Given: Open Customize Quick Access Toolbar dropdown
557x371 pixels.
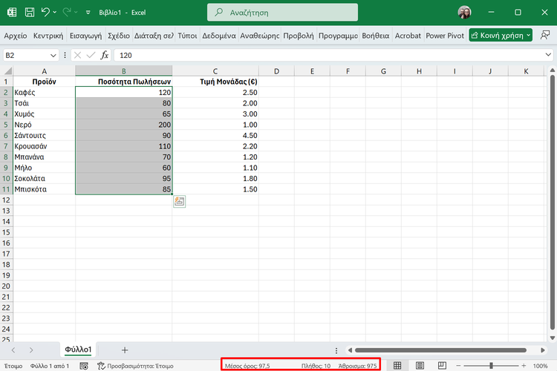Looking at the screenshot, I should coord(88,13).
